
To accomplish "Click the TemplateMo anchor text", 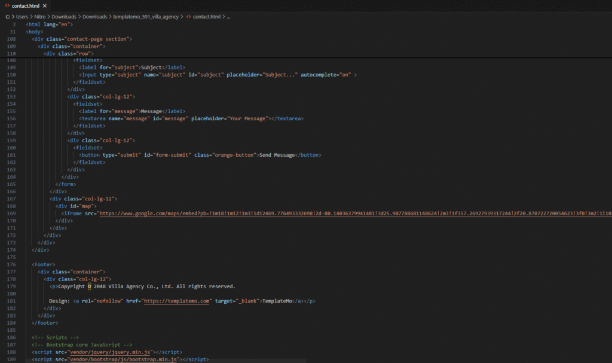I will (x=277, y=301).
